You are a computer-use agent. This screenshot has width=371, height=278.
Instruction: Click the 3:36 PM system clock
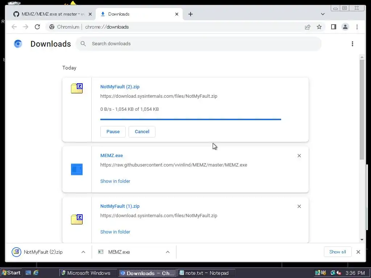tap(355, 273)
